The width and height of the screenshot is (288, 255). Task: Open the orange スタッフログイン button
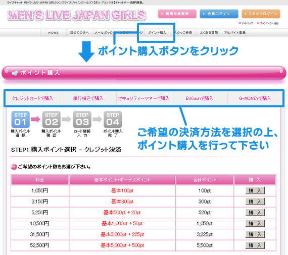click(x=261, y=14)
